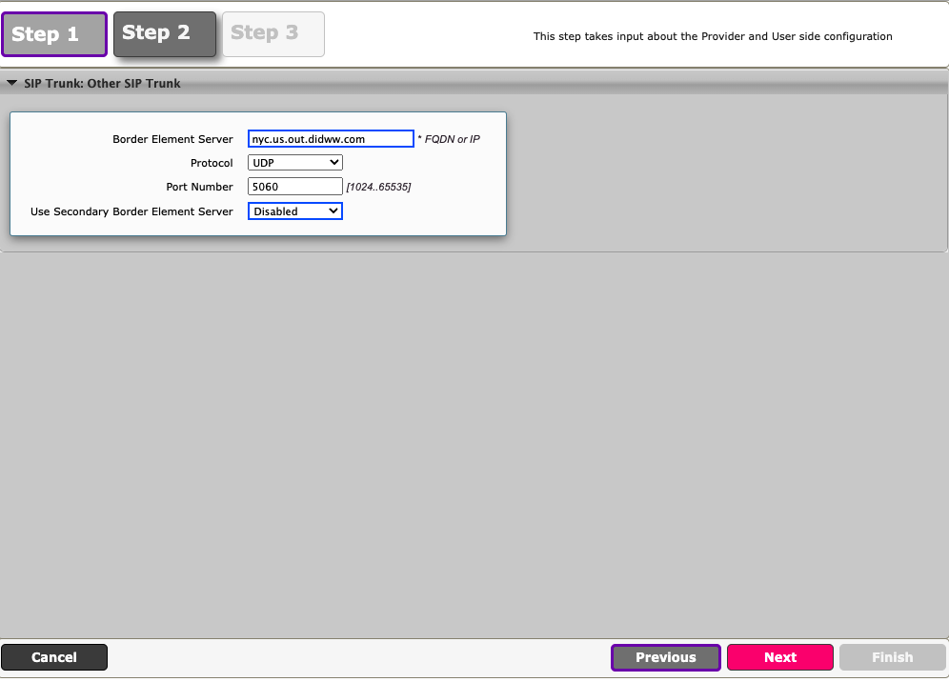949x682 pixels.
Task: Click the 'Protocol' label
Action: [x=212, y=163]
